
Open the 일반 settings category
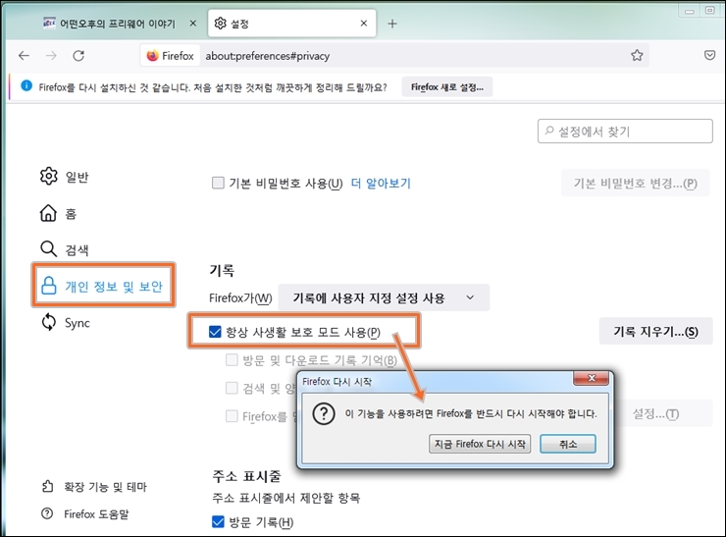(65, 177)
